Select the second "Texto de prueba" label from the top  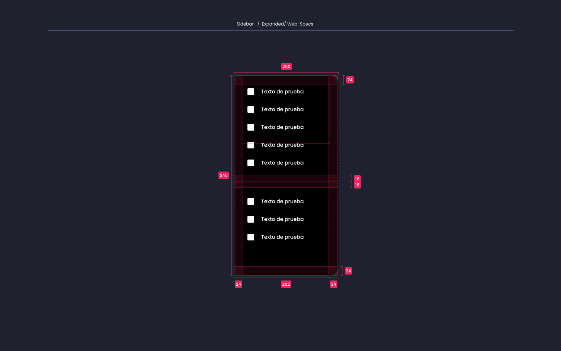click(282, 109)
